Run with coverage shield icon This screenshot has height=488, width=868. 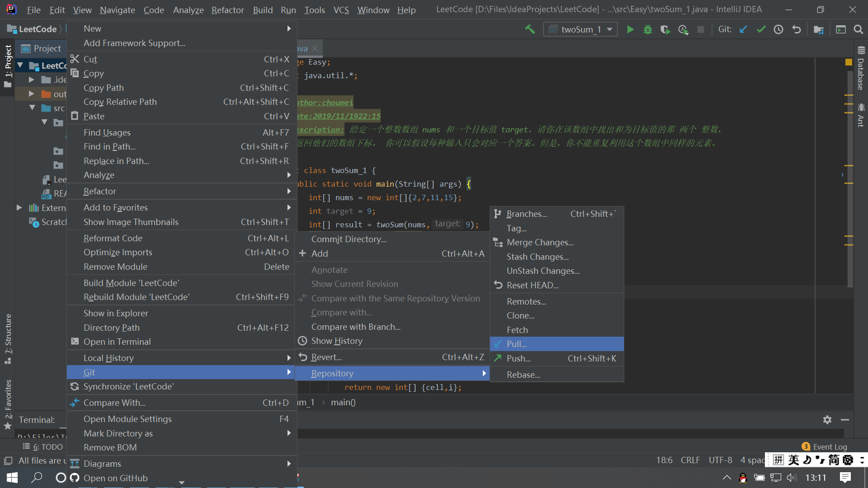(665, 29)
